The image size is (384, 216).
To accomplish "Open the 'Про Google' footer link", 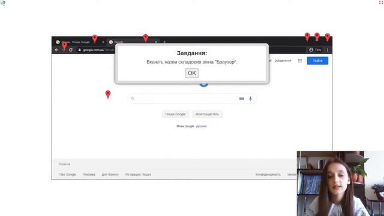I will 68,175.
